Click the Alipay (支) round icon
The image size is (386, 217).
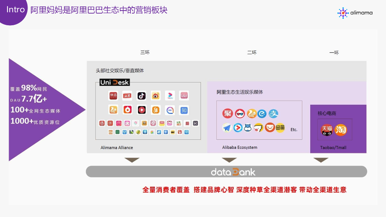click(273, 114)
